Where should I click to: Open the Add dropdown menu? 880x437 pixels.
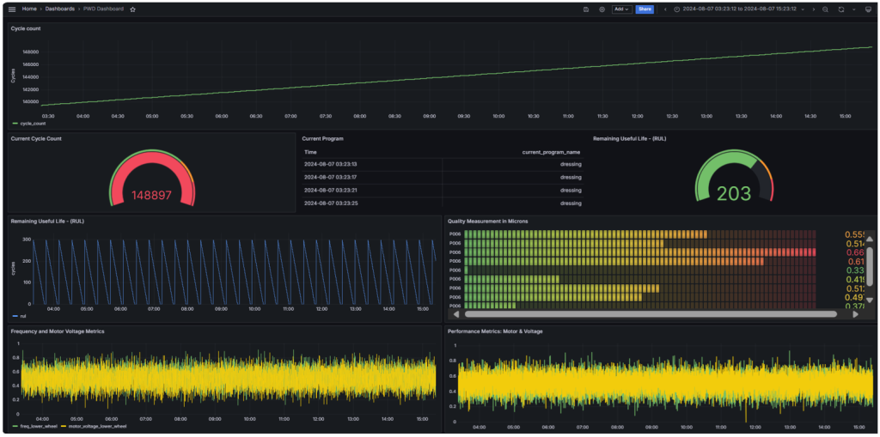[x=620, y=9]
